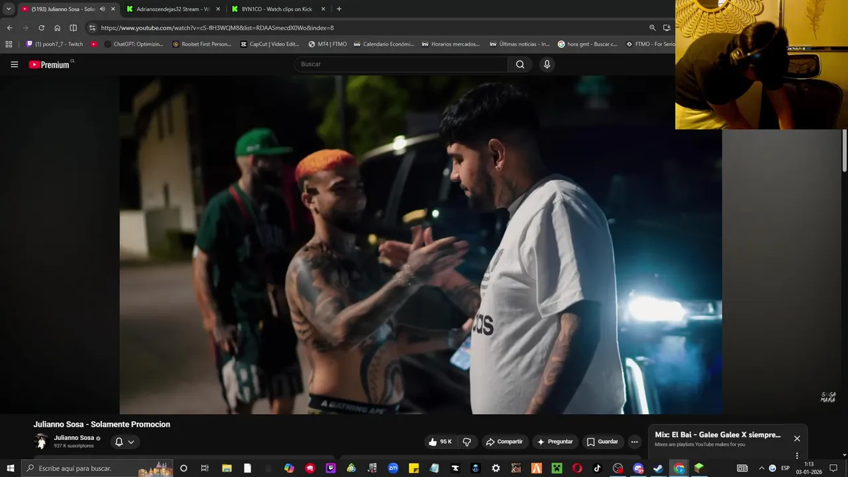Open the notification bell dropdown for Julianno Sosa
Screen dimensions: 848x477
pyautogui.click(x=124, y=442)
